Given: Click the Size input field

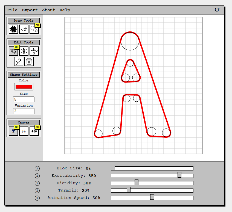Looking at the screenshot, I should 24,99.
